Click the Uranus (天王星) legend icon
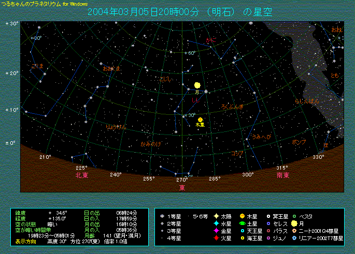355x254 pixels. click(242, 231)
